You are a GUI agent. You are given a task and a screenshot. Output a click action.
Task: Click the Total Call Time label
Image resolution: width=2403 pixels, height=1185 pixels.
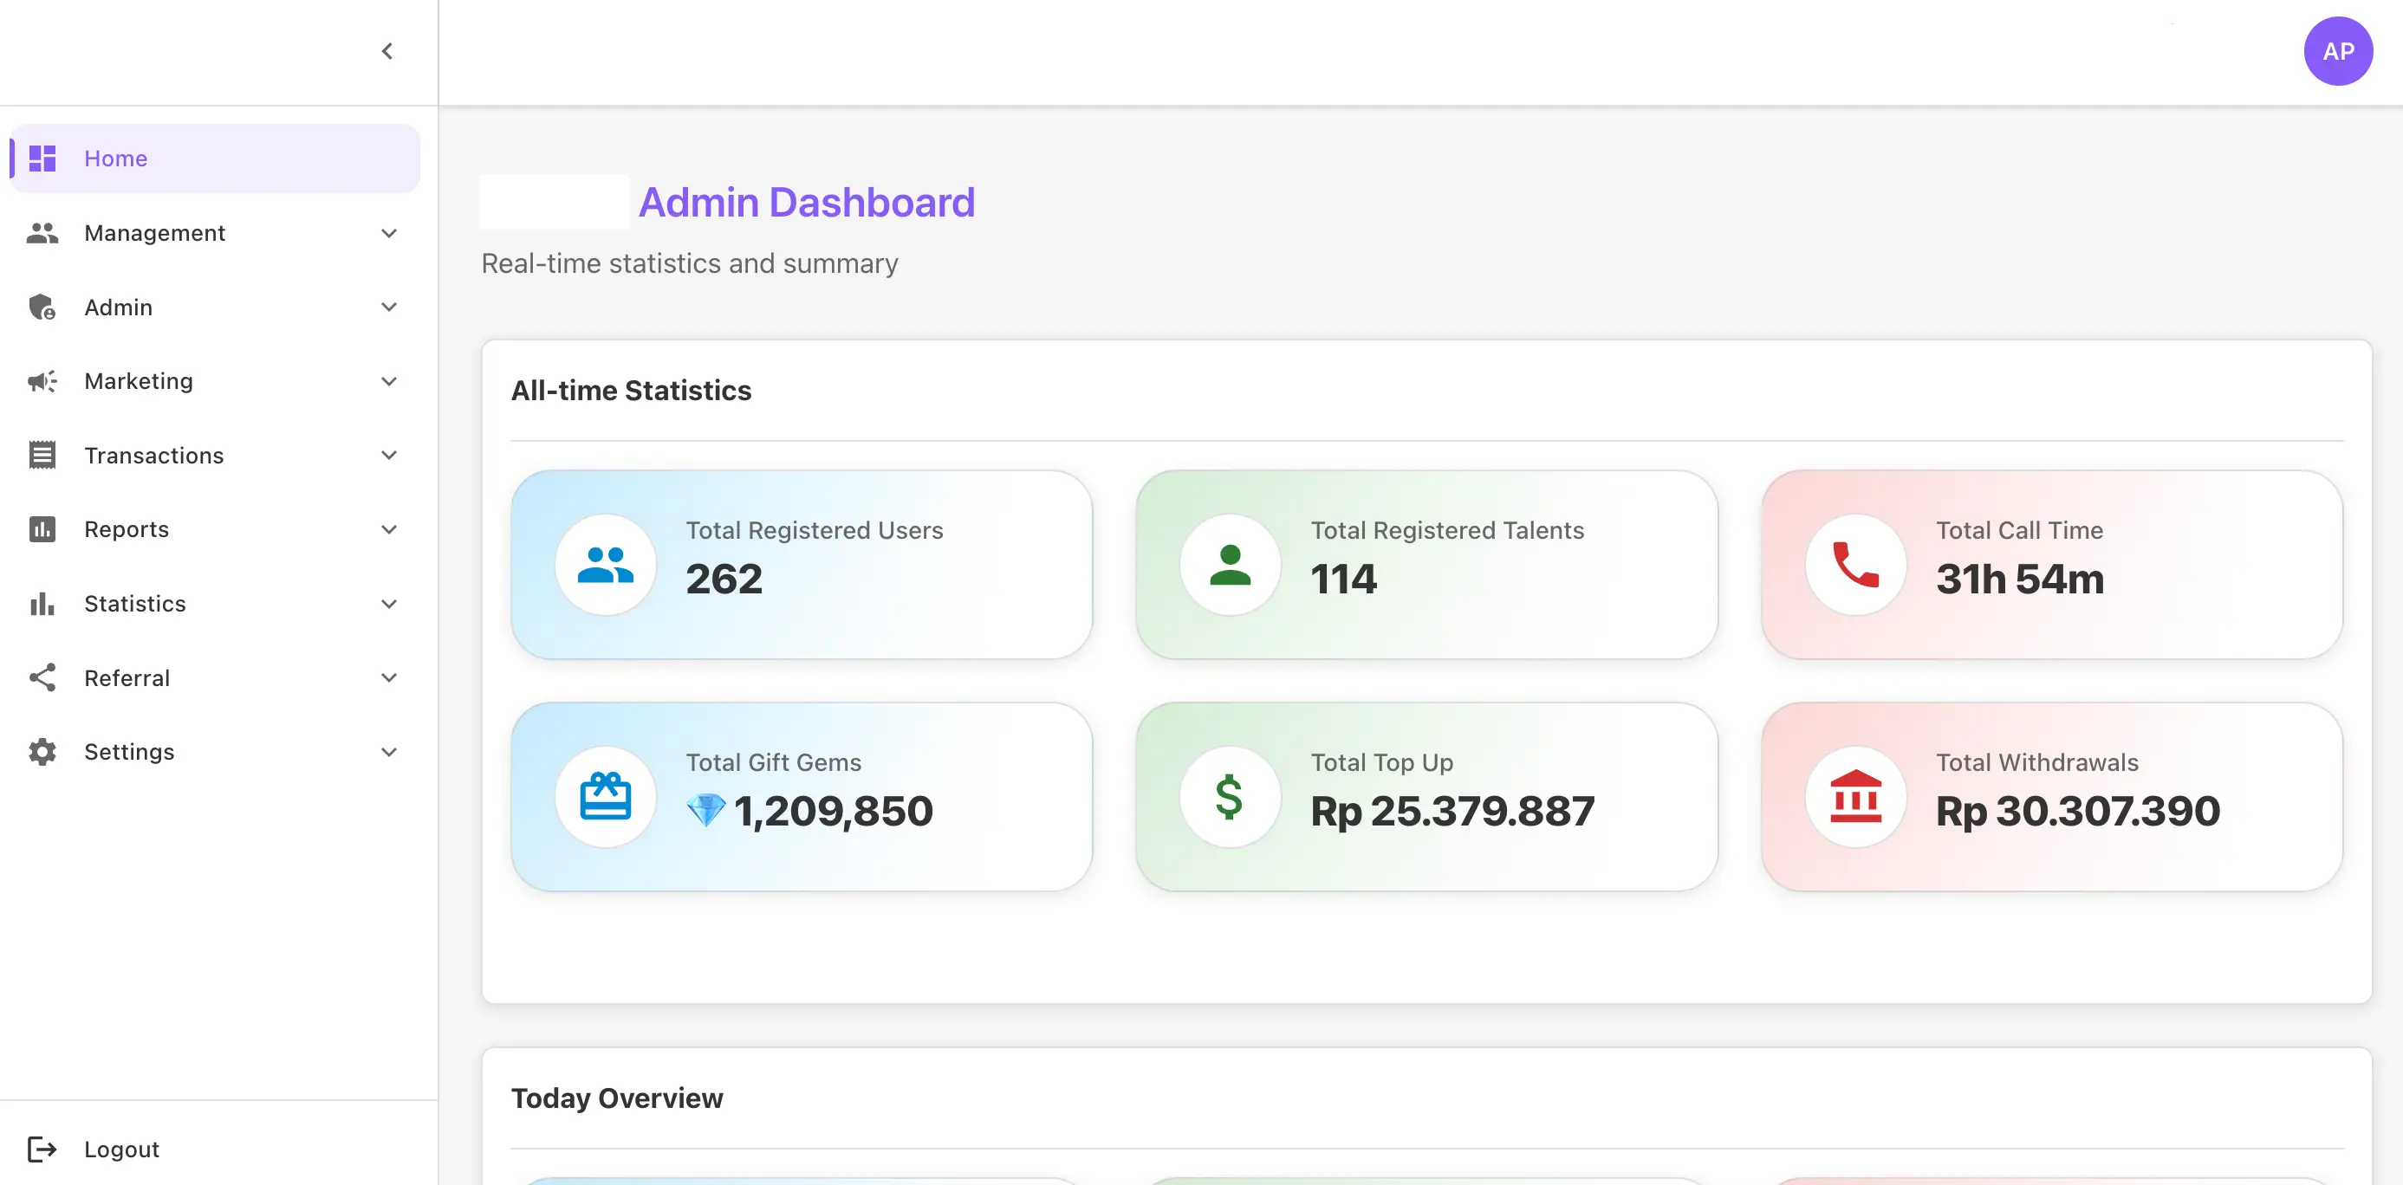click(2020, 530)
